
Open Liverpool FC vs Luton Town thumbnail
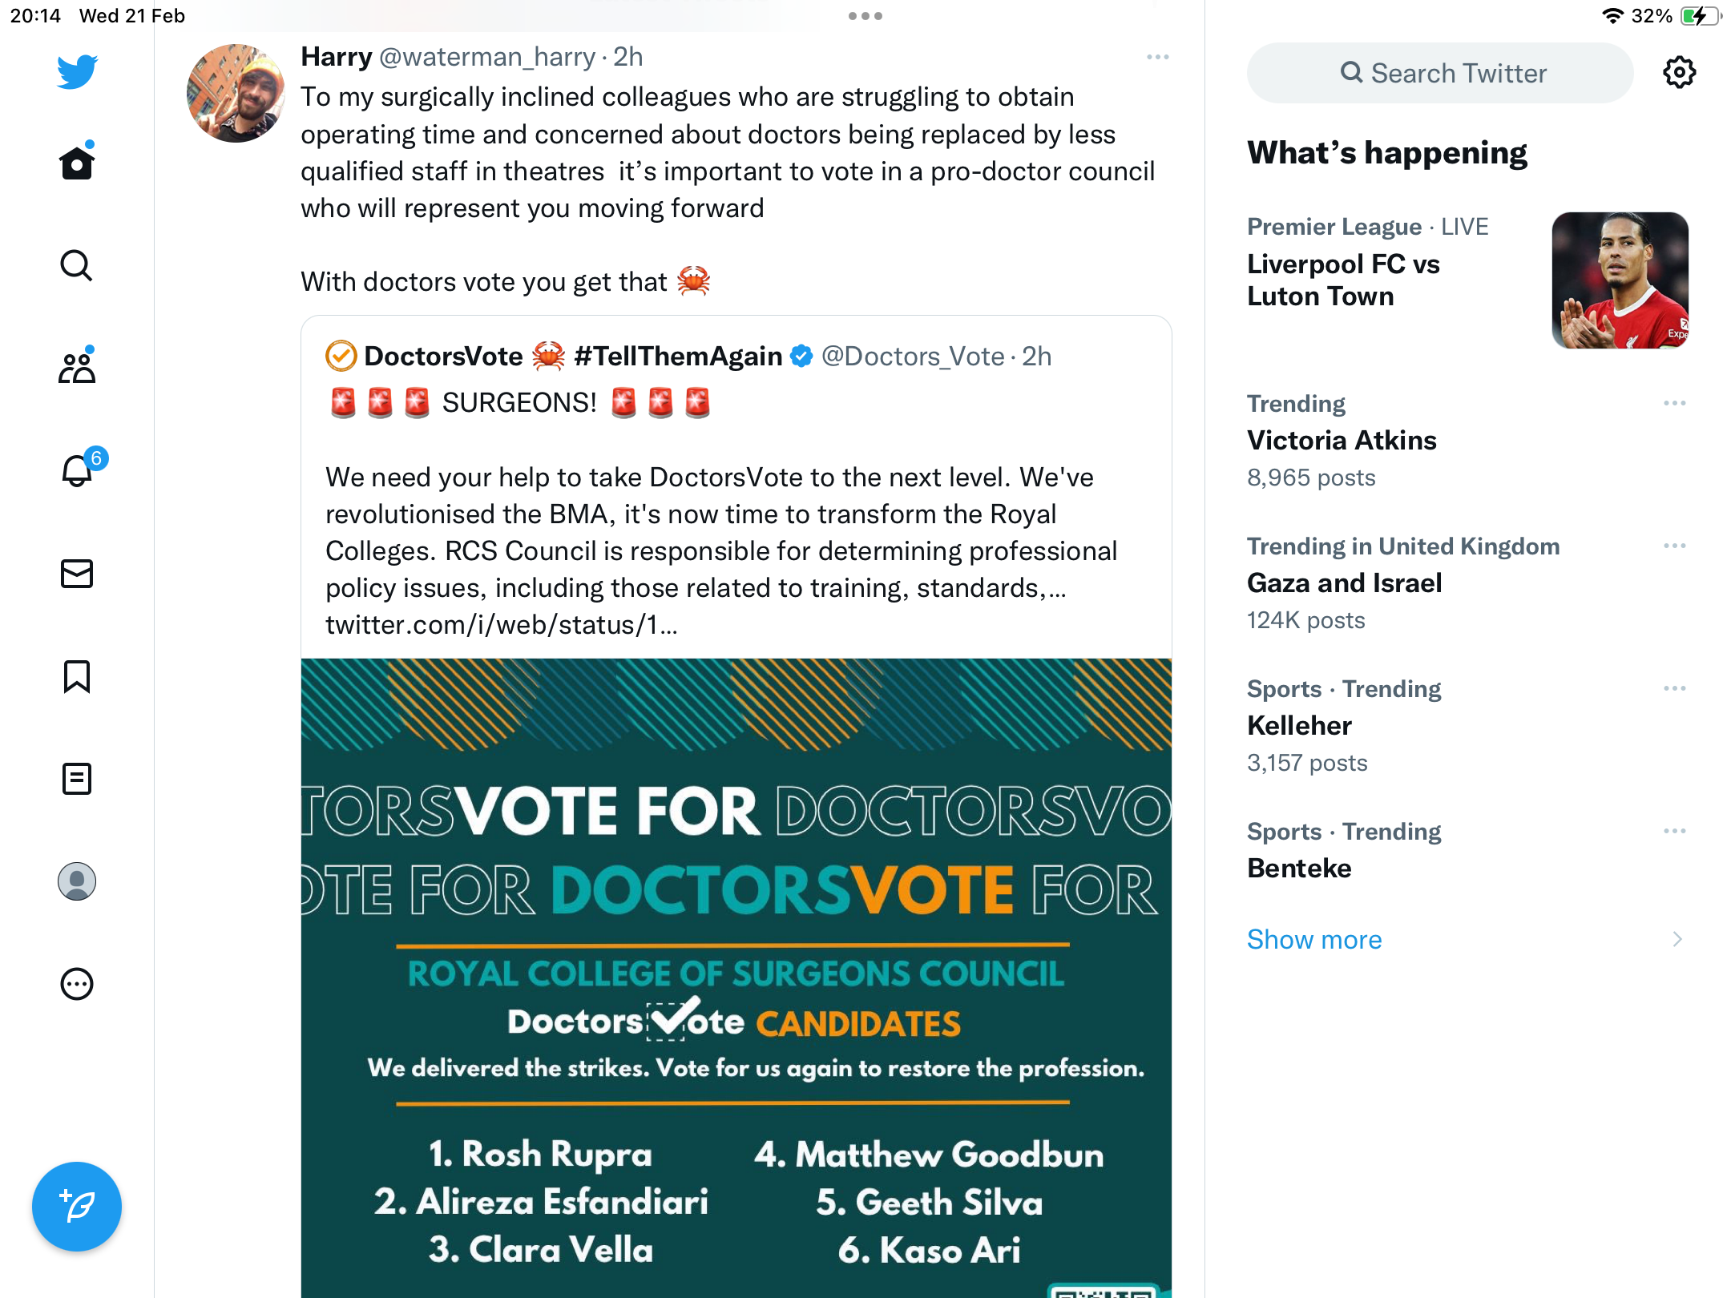pyautogui.click(x=1620, y=280)
